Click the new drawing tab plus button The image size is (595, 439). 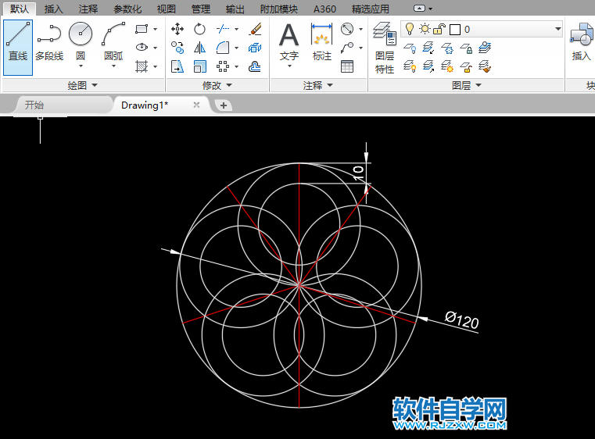pos(224,105)
